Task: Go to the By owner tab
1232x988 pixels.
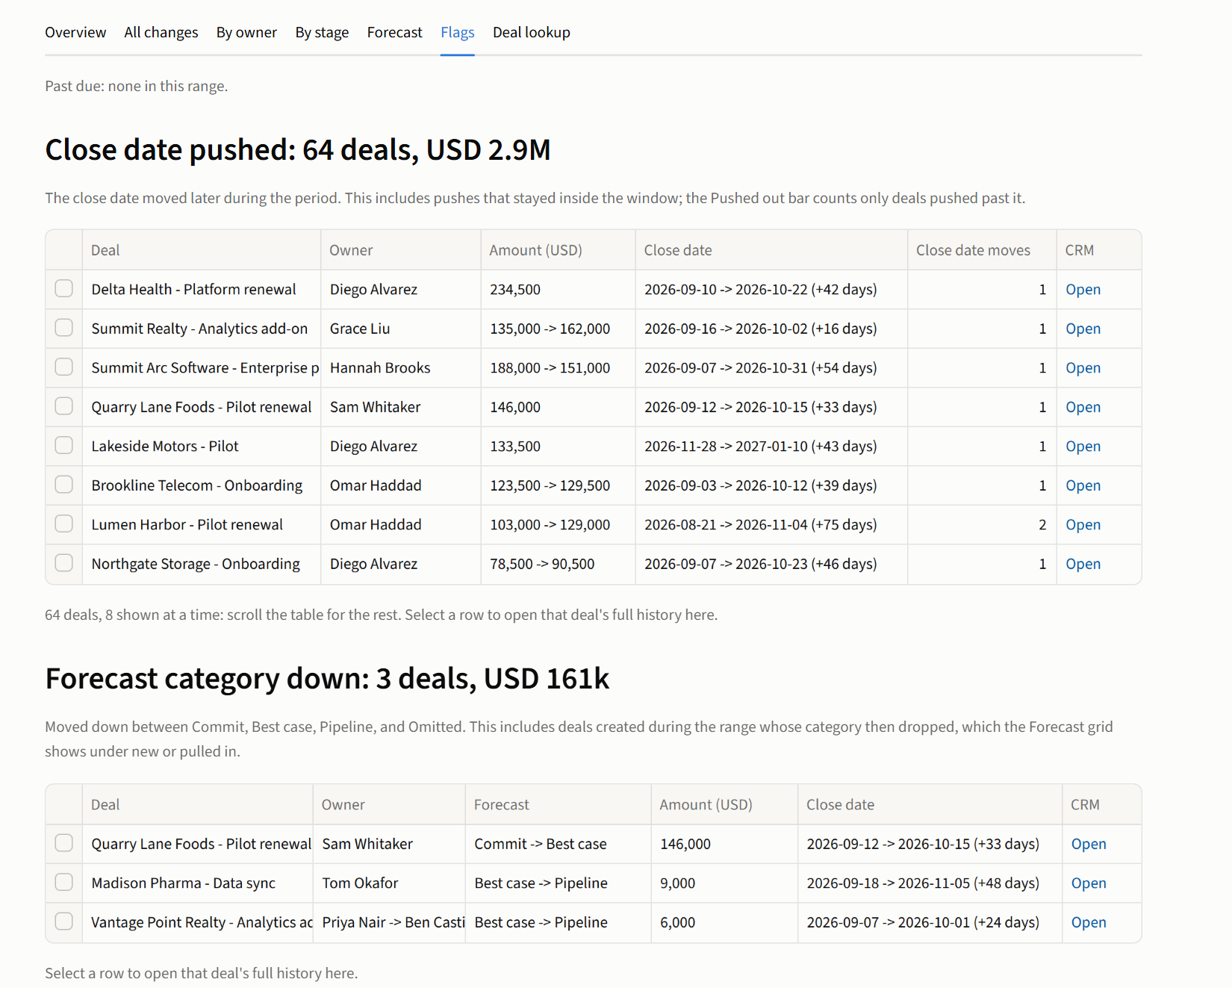Action: click(x=246, y=32)
